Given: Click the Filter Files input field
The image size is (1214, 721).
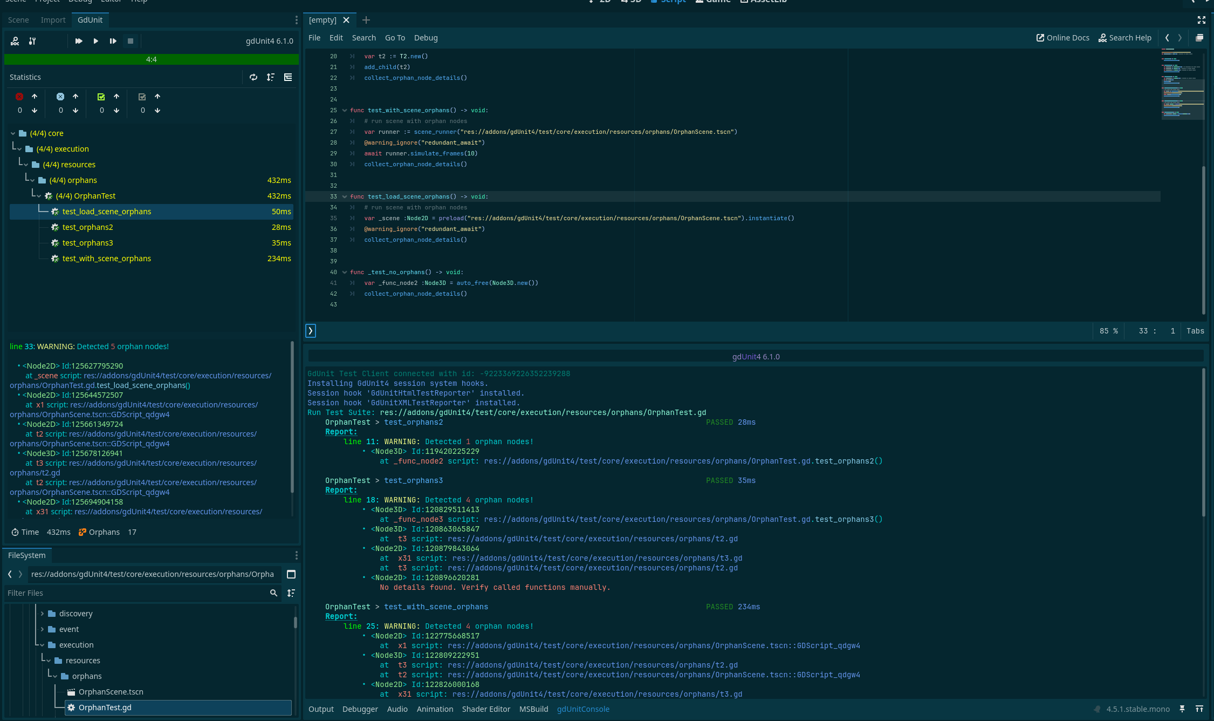Looking at the screenshot, I should point(135,593).
